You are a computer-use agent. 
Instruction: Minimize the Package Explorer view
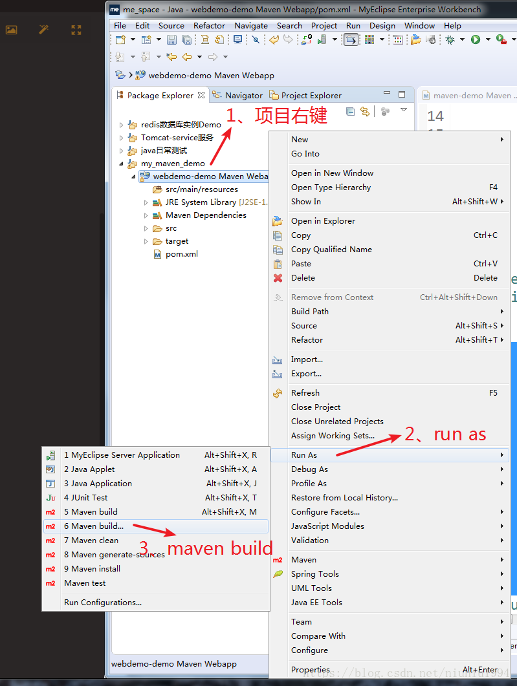click(386, 92)
